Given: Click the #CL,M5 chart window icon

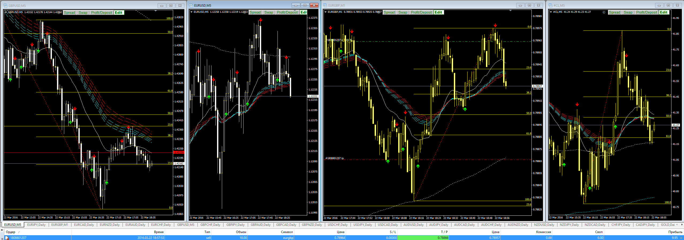Looking at the screenshot, I should click(550, 5).
